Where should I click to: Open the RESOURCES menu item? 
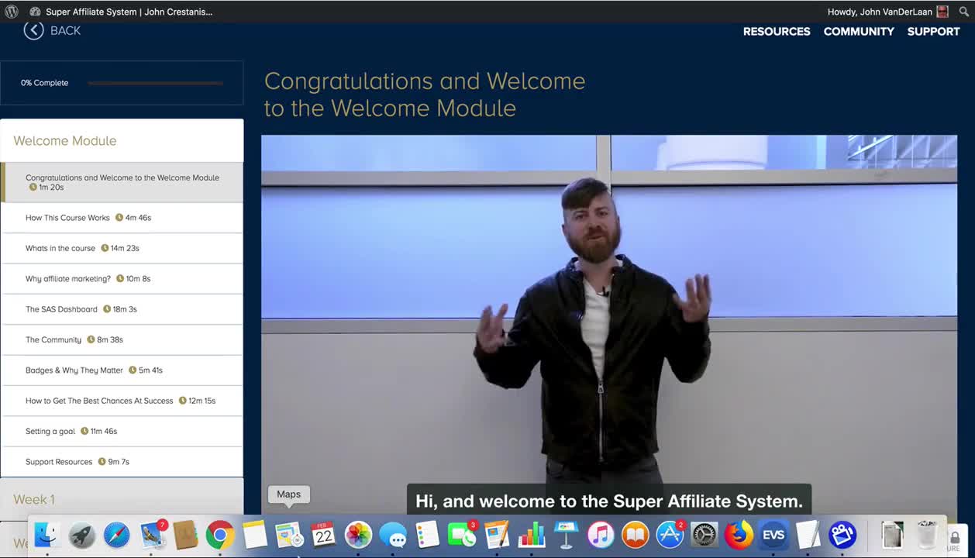(777, 31)
